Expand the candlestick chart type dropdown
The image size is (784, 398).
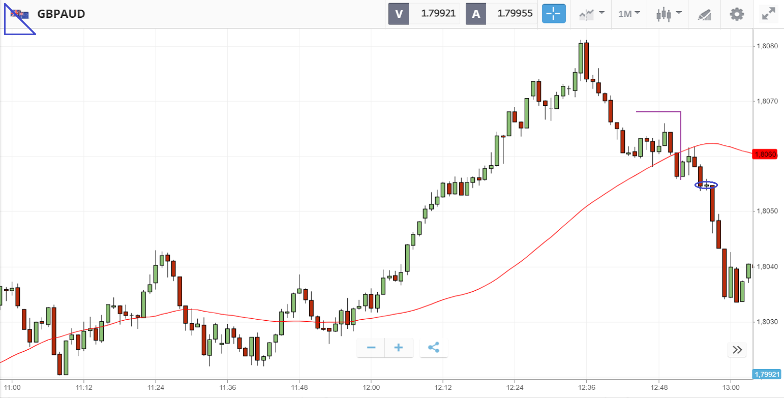click(x=668, y=14)
